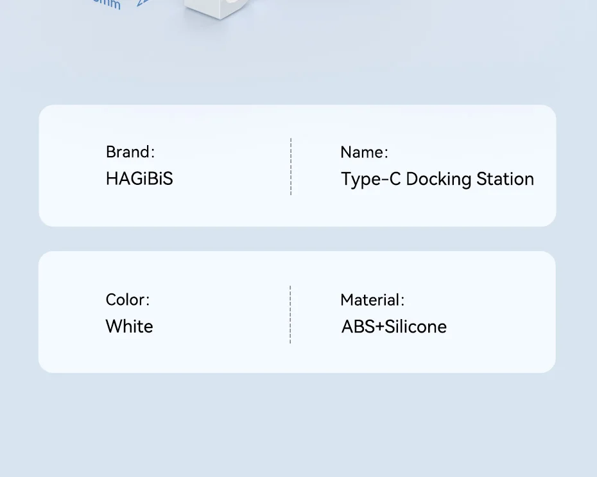Click the "Brand:" label
Screen dimensions: 597x477
pyautogui.click(x=130, y=152)
